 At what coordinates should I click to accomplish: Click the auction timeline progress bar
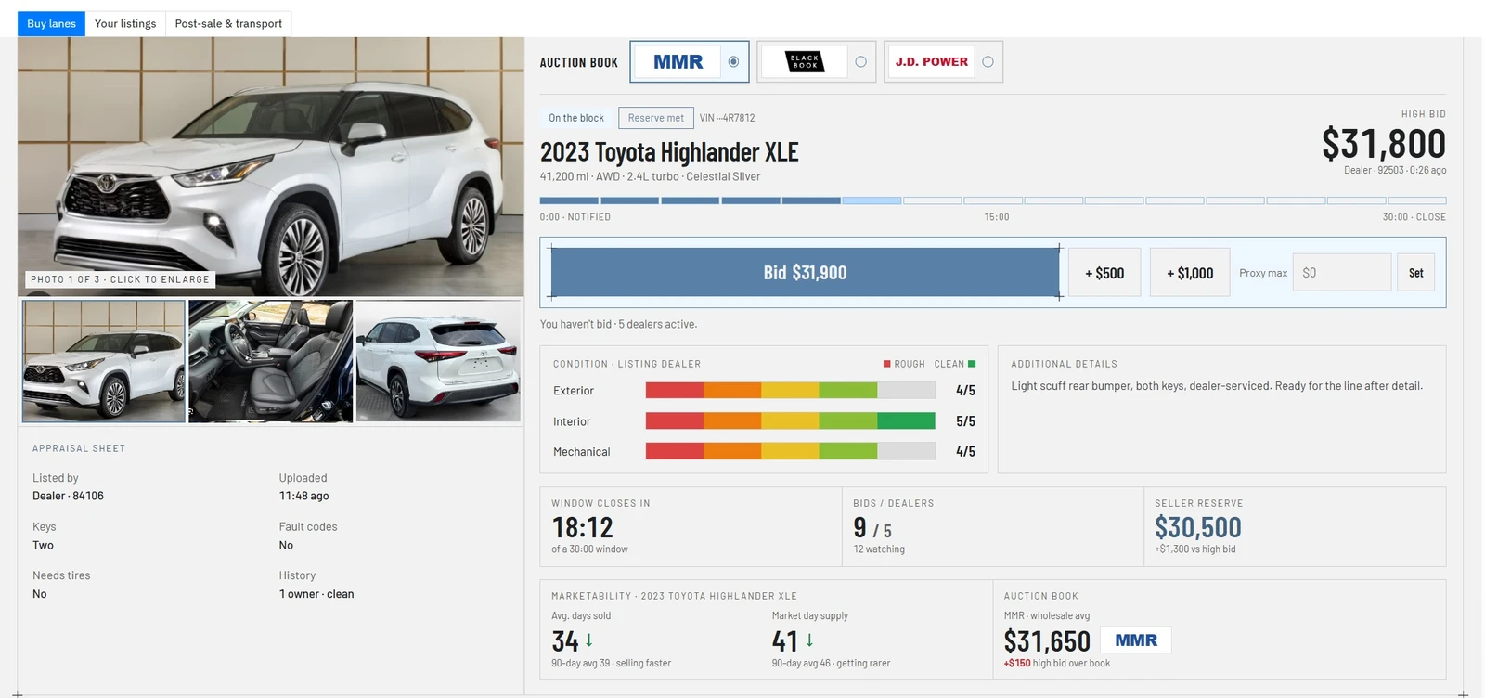pos(993,200)
